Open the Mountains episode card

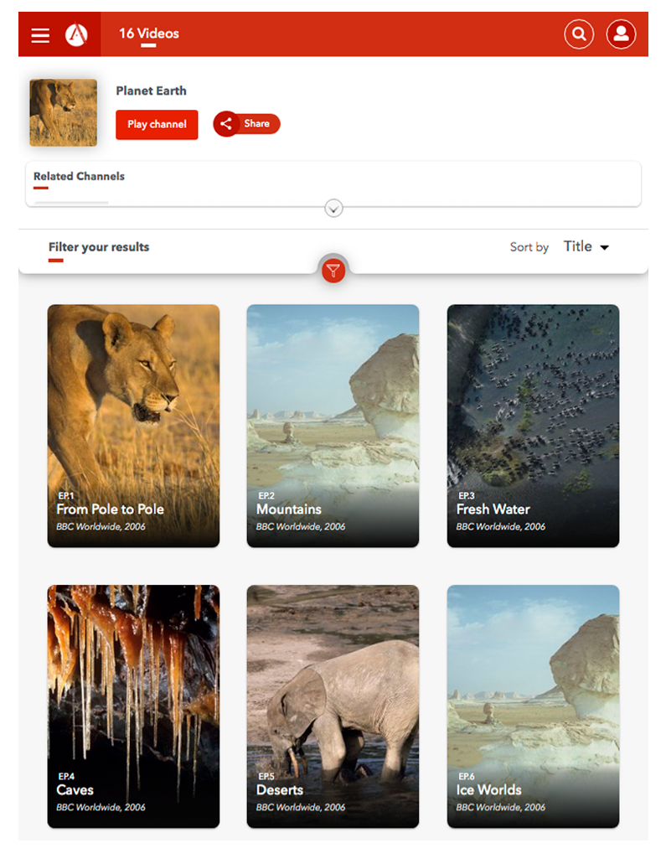[333, 426]
